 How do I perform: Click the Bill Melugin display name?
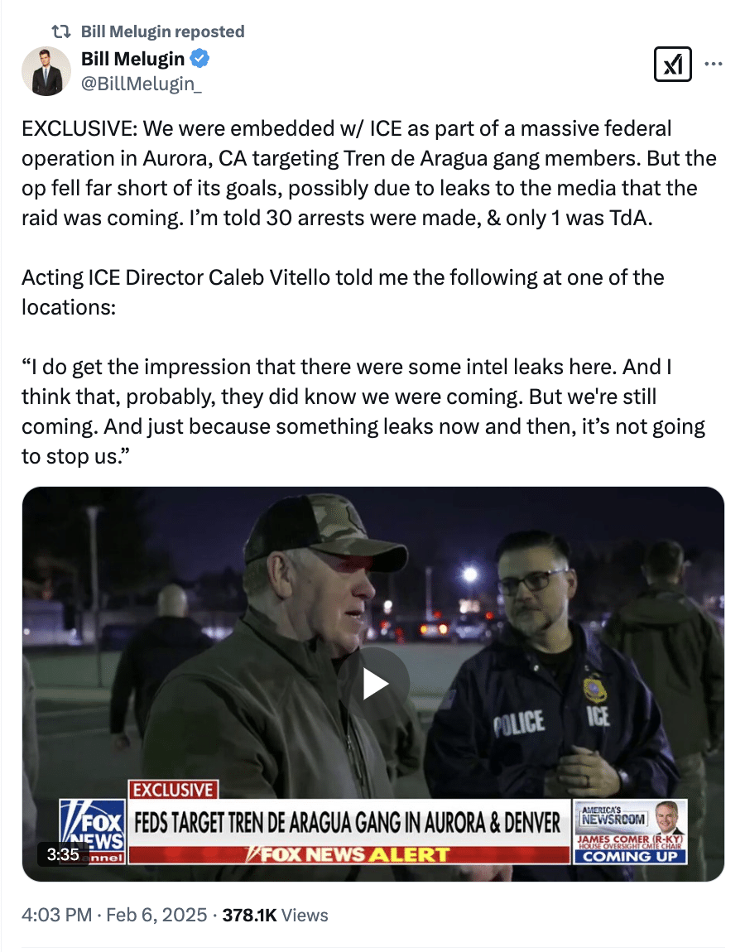coord(133,59)
